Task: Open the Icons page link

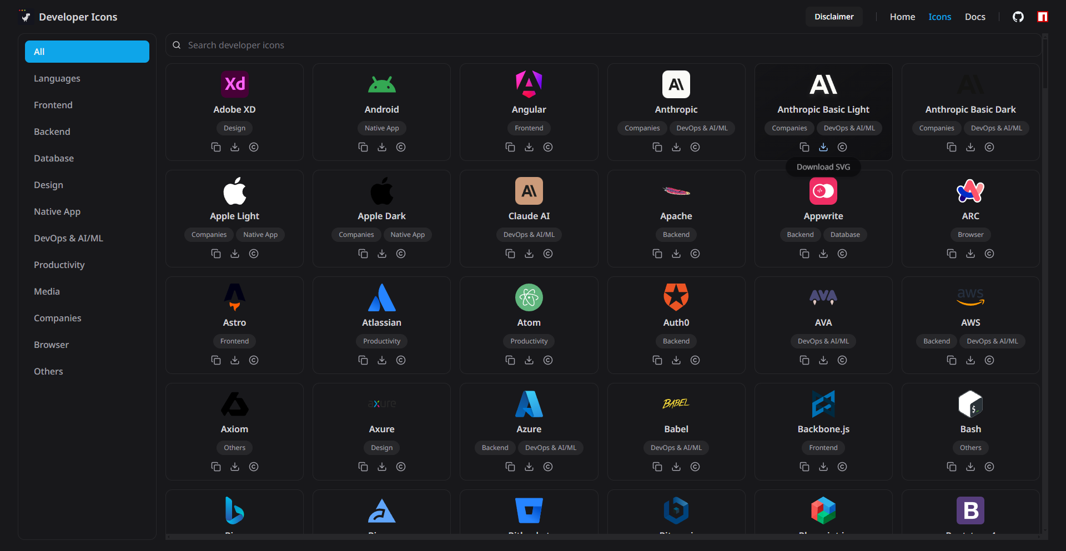Action: (939, 17)
